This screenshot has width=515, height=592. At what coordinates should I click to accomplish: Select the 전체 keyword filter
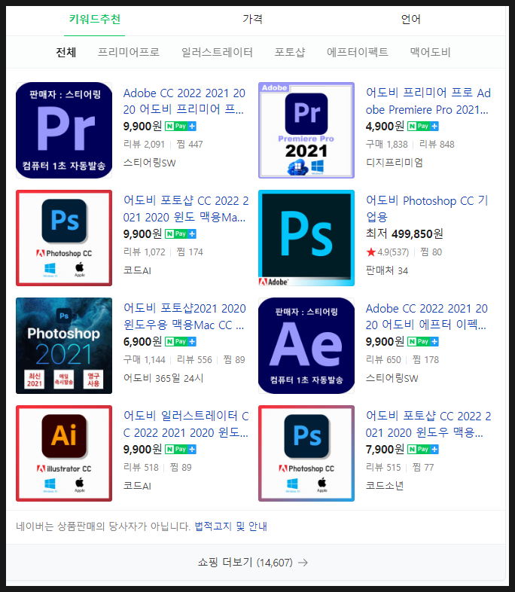point(66,52)
